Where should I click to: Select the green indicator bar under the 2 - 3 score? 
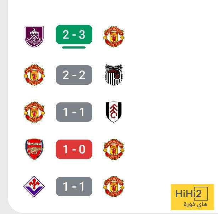tap(74, 47)
